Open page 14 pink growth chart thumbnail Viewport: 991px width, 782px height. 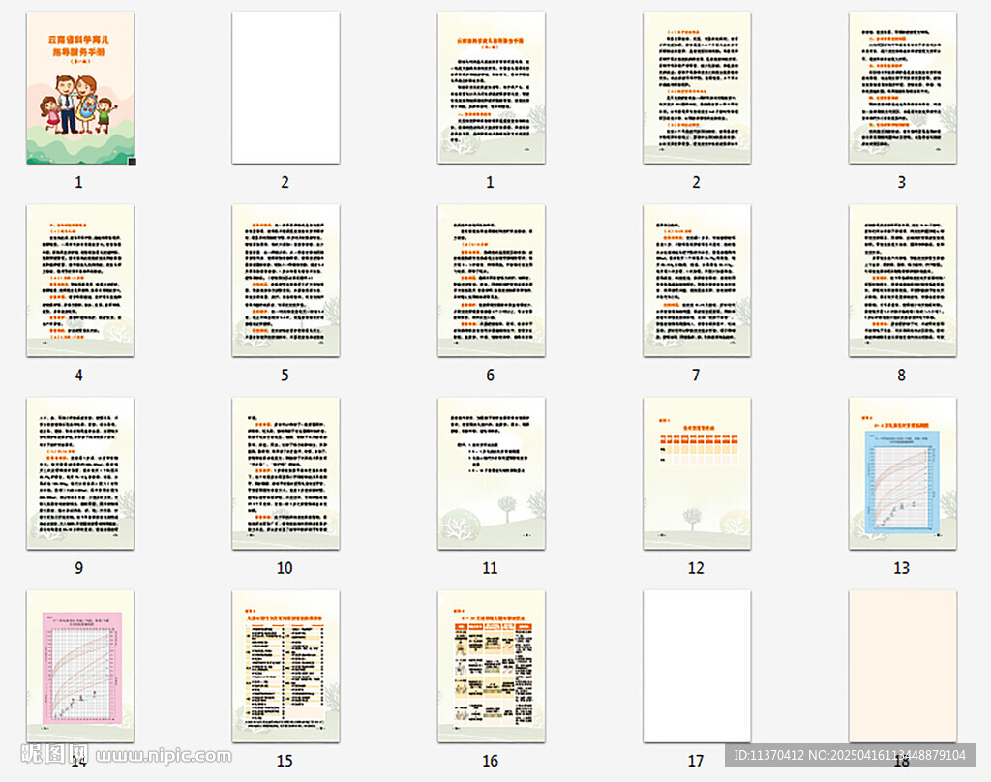(79, 666)
